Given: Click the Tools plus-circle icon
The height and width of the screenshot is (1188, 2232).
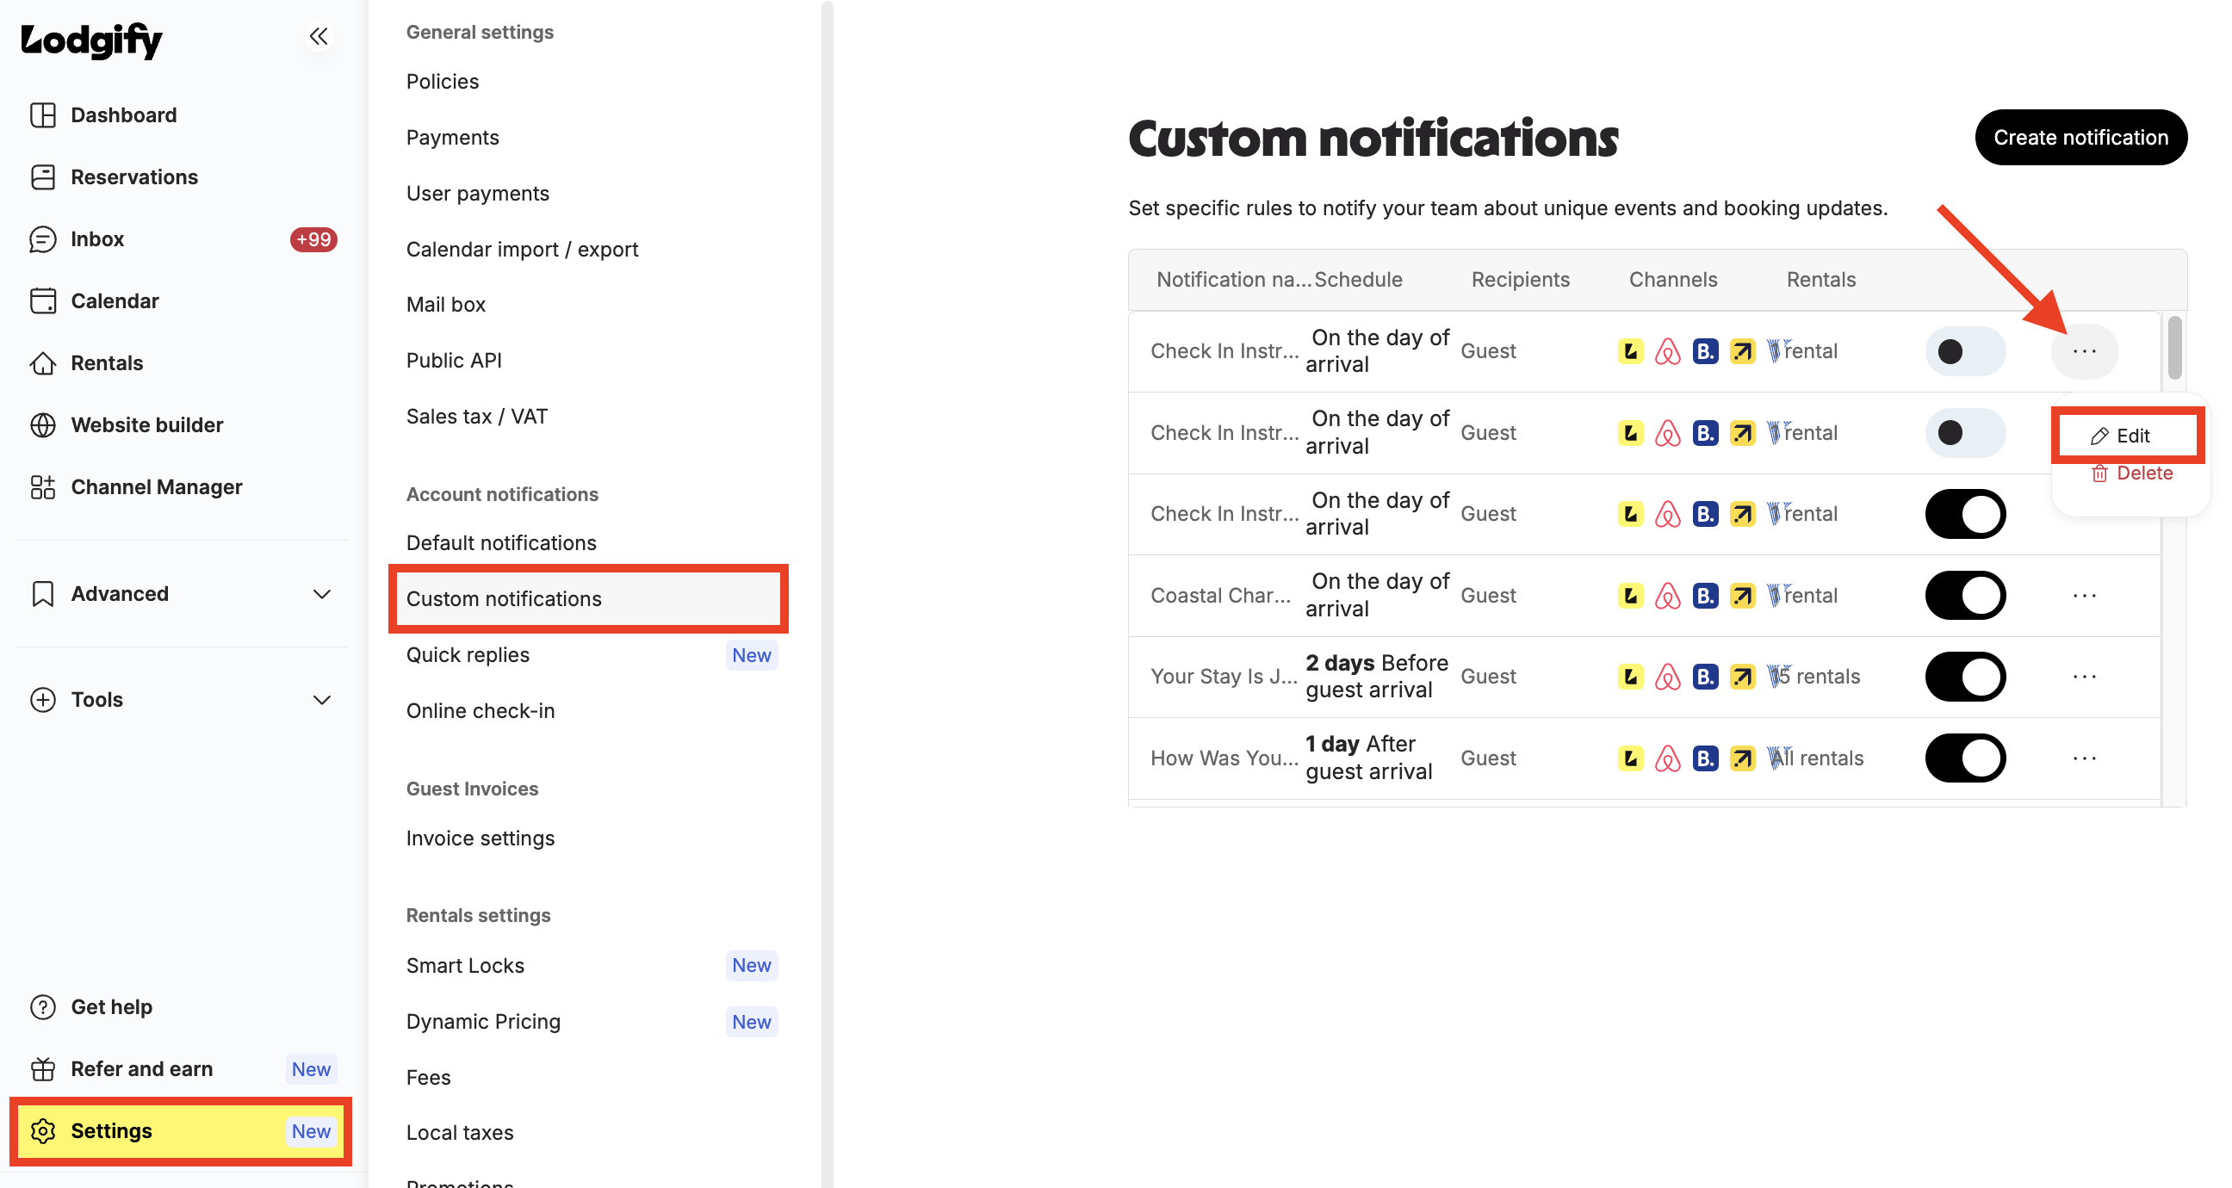Looking at the screenshot, I should tap(42, 699).
